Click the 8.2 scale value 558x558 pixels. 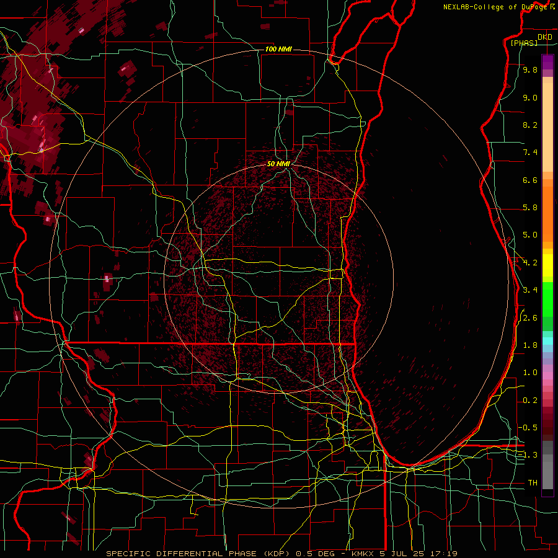pos(530,125)
